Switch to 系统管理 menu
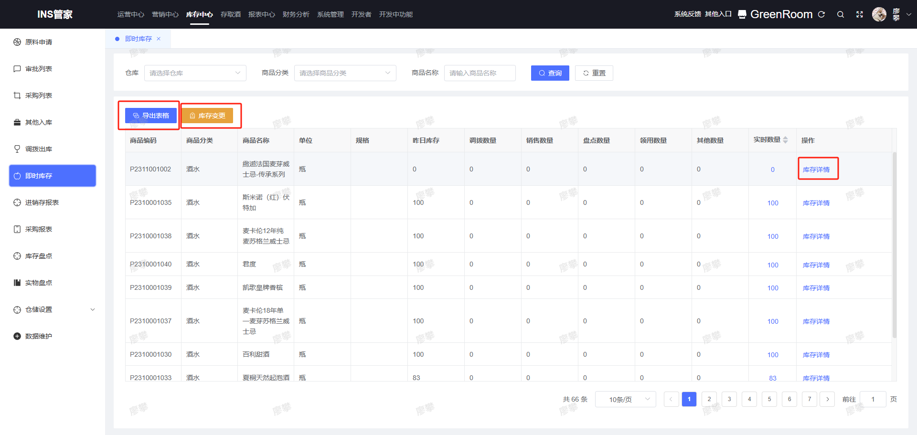This screenshot has width=917, height=435. point(331,14)
